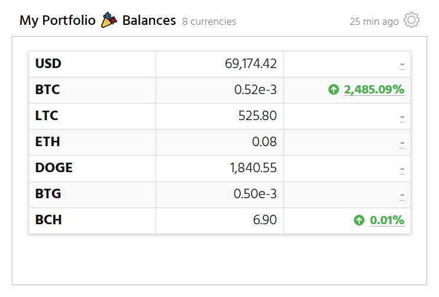Click the 25 min ago timestamp
439x297 pixels.
pyautogui.click(x=374, y=21)
